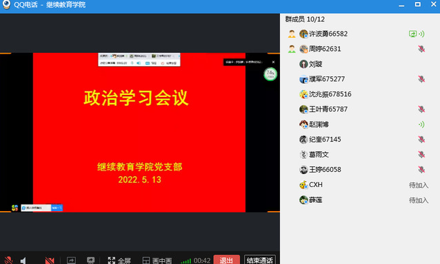Switch to 全屏 fullscreen mode
This screenshot has width=440, height=264.
pyautogui.click(x=119, y=261)
